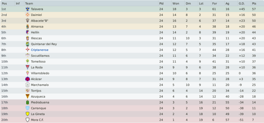This screenshot has width=264, height=123.
Task: Open the Criptanense team link
Action: tap(40, 50)
